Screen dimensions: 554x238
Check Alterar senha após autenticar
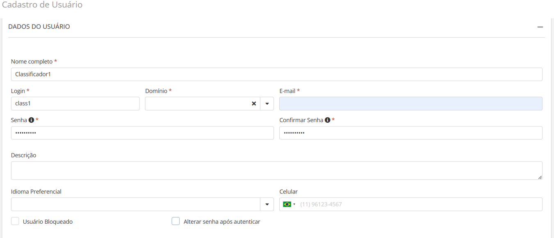[x=176, y=221]
